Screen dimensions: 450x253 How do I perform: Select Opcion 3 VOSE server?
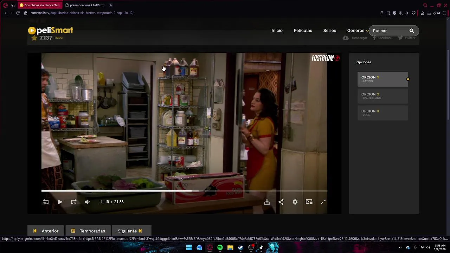click(x=383, y=113)
